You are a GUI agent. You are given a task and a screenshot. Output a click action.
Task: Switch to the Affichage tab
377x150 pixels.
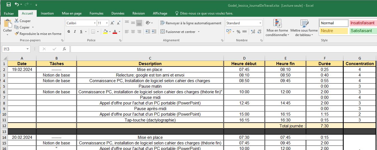(160, 13)
